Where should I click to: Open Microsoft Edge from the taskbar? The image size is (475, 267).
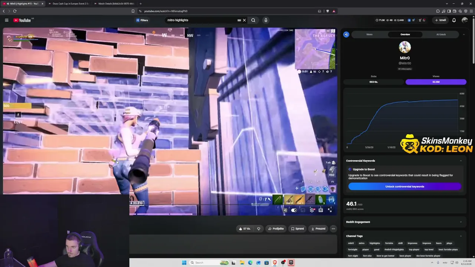pyautogui.click(x=250, y=263)
